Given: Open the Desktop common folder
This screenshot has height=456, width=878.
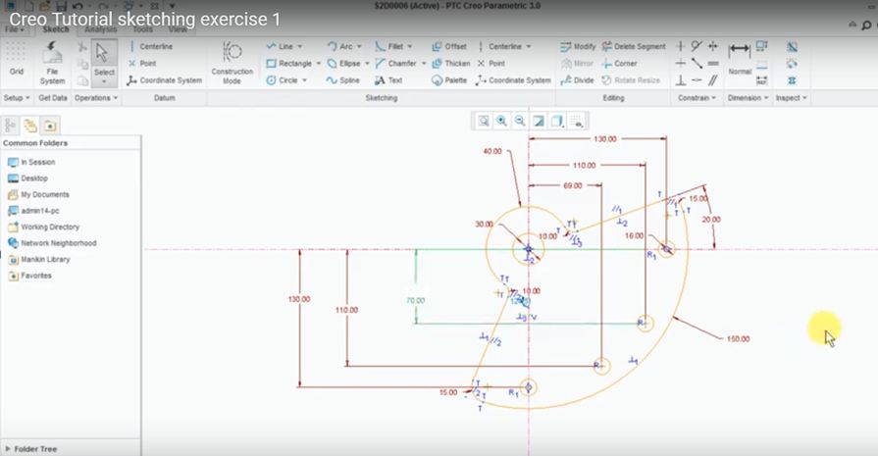Looking at the screenshot, I should [x=28, y=178].
